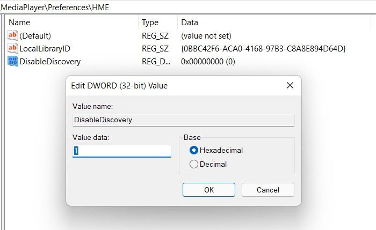Image resolution: width=376 pixels, height=230 pixels.
Task: Click the registry path address bar
Action: [x=188, y=8]
